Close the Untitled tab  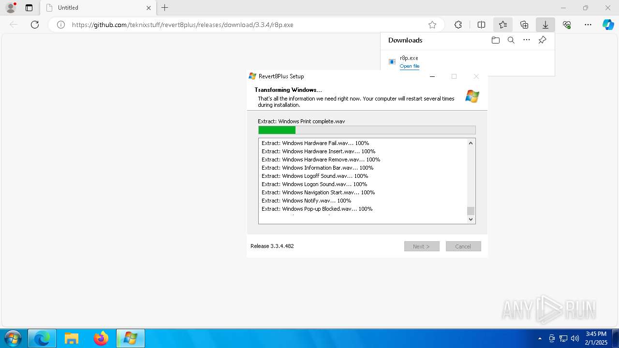pos(149,8)
